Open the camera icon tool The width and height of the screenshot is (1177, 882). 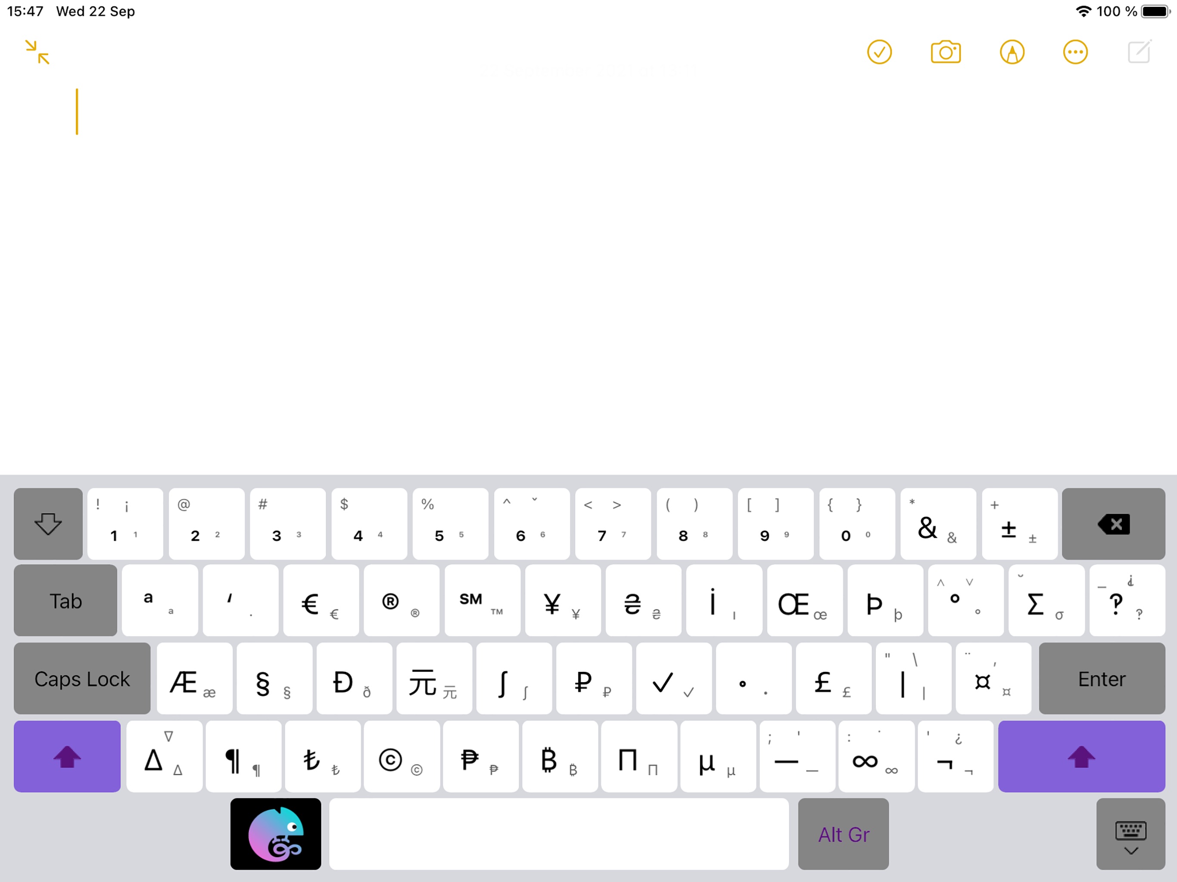pyautogui.click(x=945, y=51)
